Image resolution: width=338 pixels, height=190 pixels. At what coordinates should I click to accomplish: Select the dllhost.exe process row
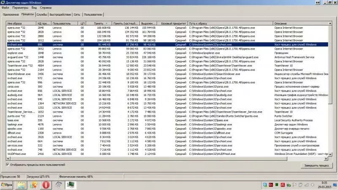pyautogui.click(x=167, y=133)
